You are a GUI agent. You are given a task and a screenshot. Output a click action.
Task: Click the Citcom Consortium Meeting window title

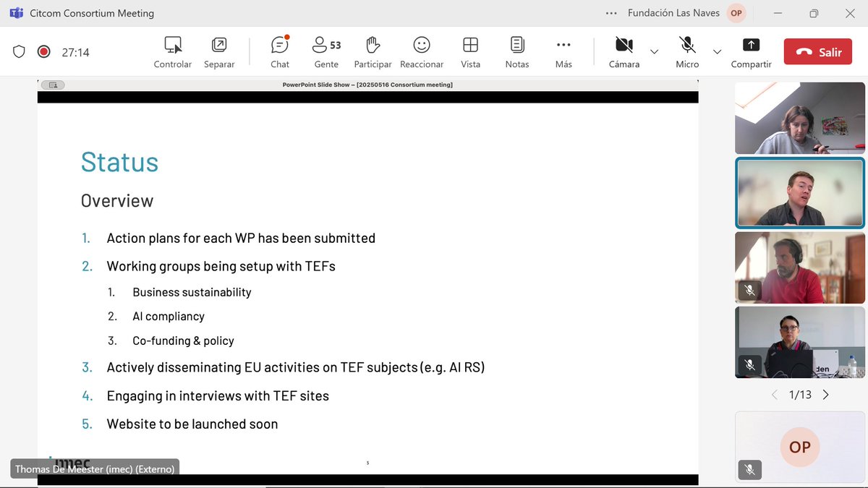tap(92, 13)
